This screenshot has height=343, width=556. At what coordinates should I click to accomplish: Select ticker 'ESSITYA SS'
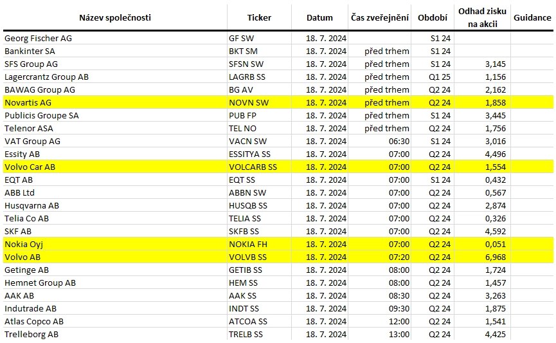[249, 154]
